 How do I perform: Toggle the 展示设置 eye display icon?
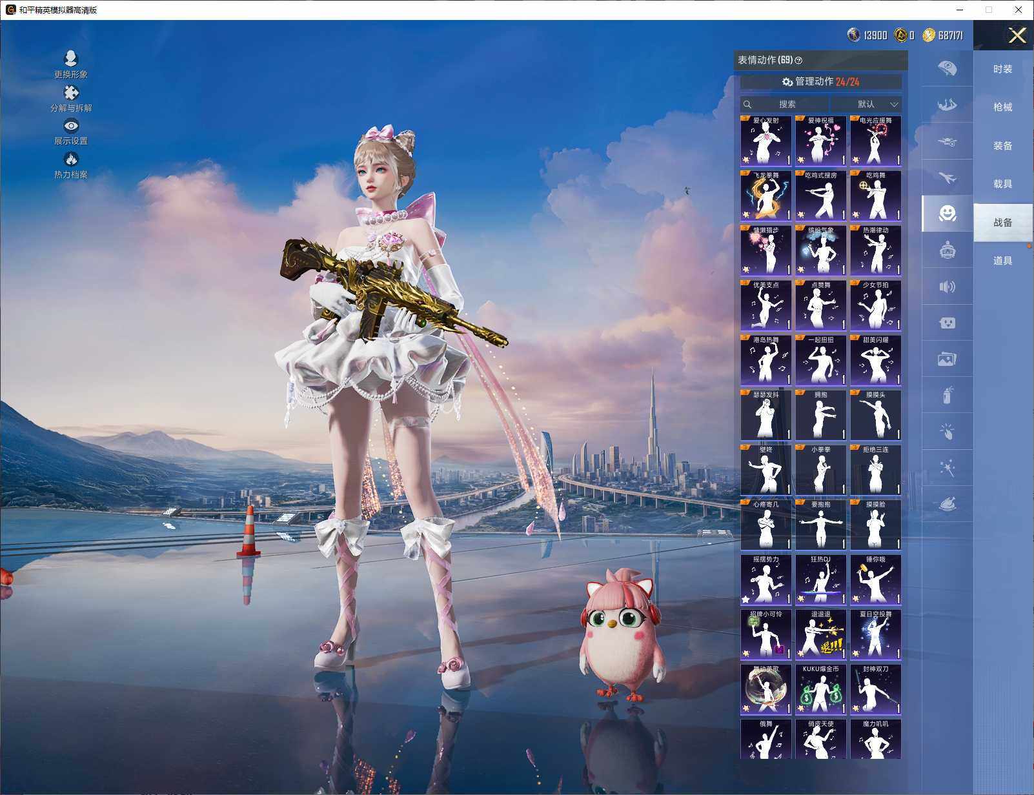tap(71, 125)
